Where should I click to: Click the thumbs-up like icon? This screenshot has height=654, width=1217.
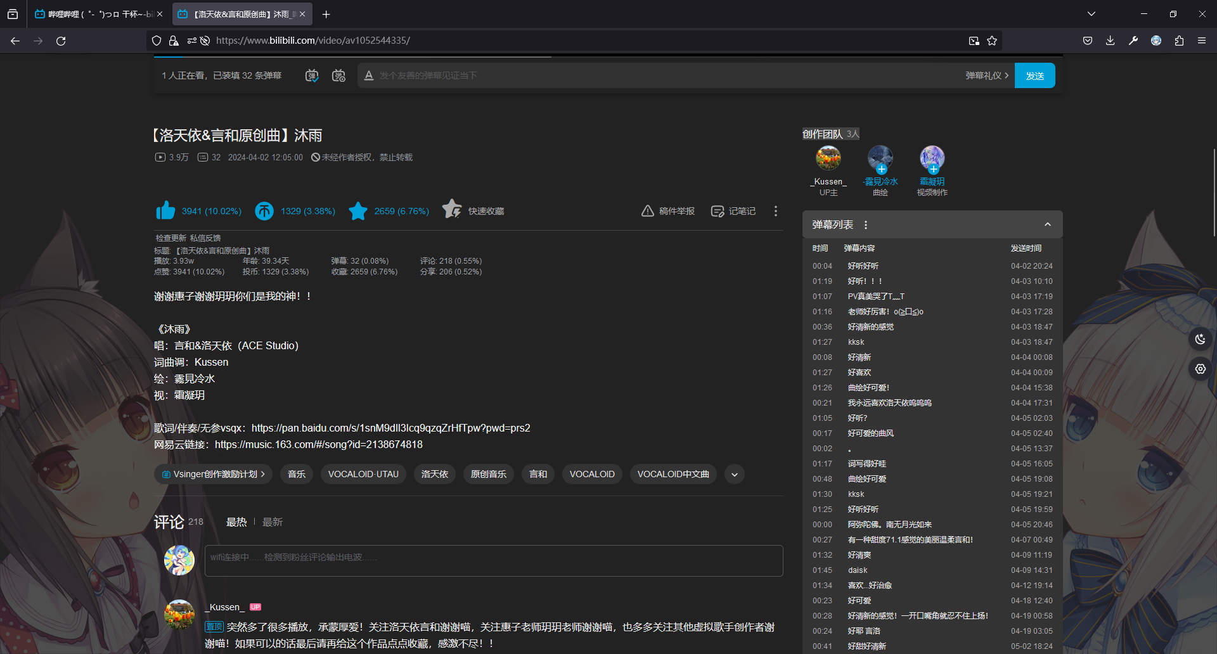click(x=165, y=211)
